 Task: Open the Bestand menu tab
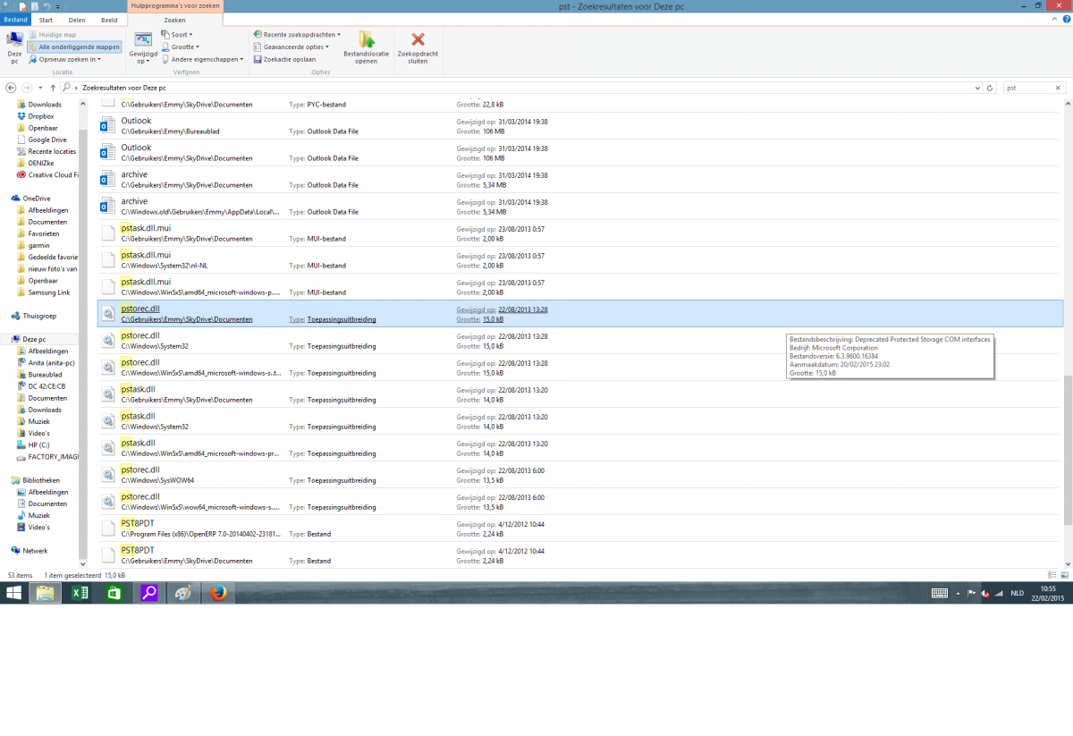[15, 20]
